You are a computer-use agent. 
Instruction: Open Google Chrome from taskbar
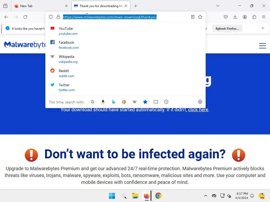[158, 196]
